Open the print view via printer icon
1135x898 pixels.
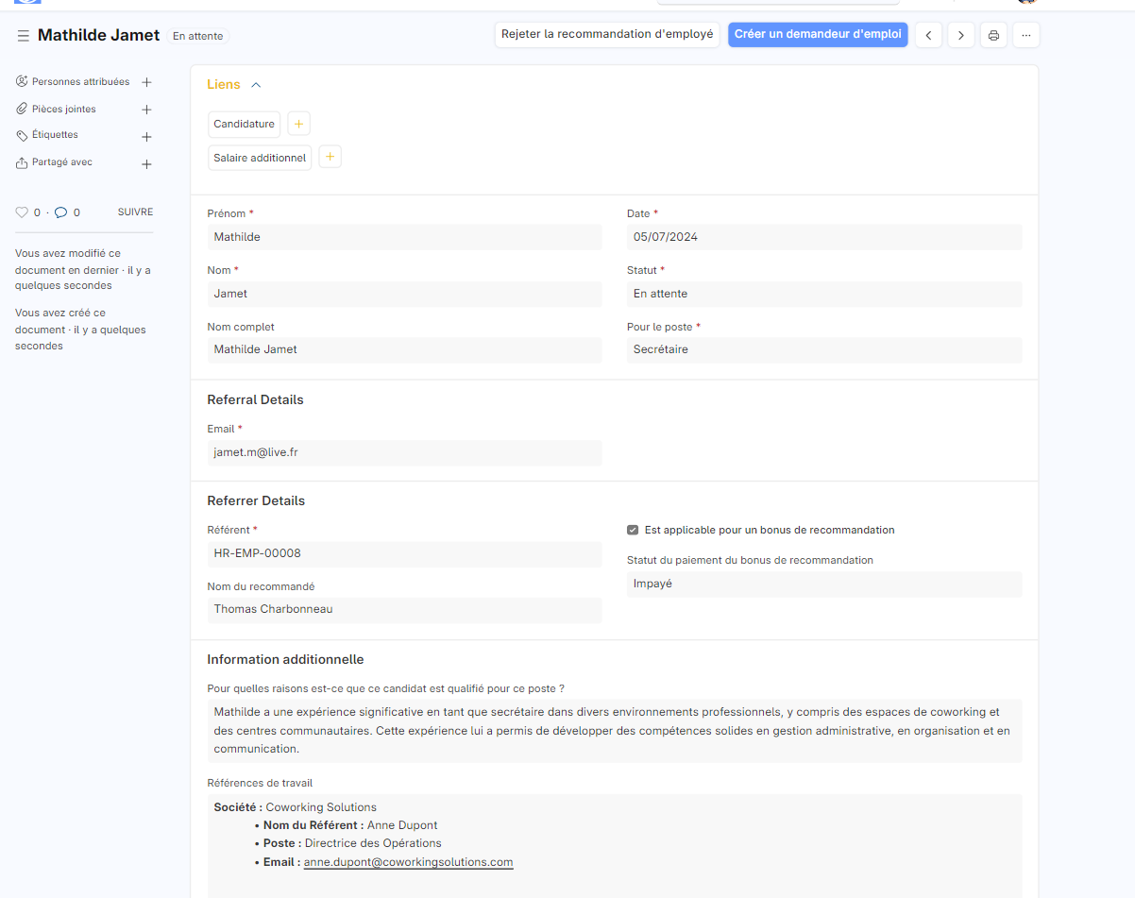992,34
